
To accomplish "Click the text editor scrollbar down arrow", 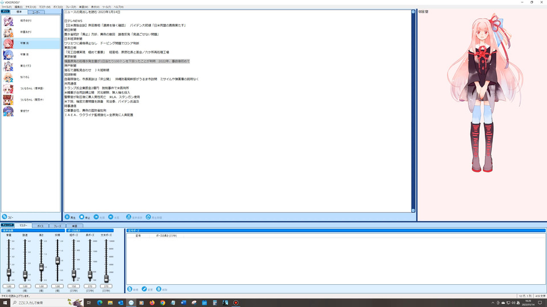I will coord(414,210).
